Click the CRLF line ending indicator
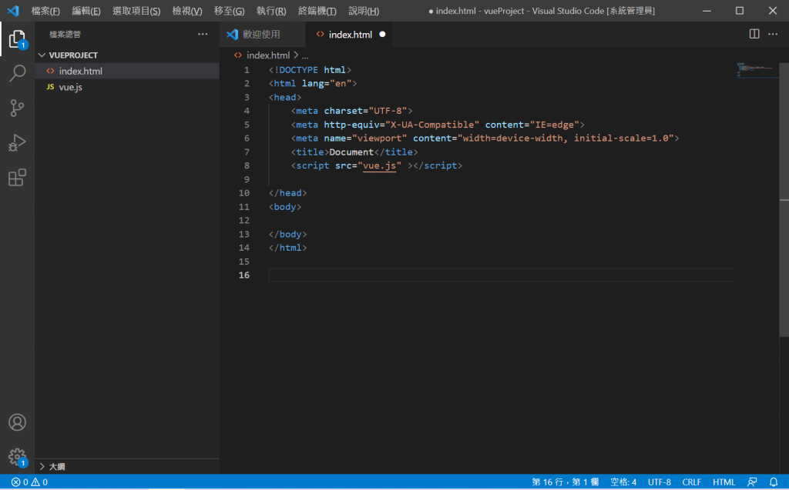 tap(691, 482)
